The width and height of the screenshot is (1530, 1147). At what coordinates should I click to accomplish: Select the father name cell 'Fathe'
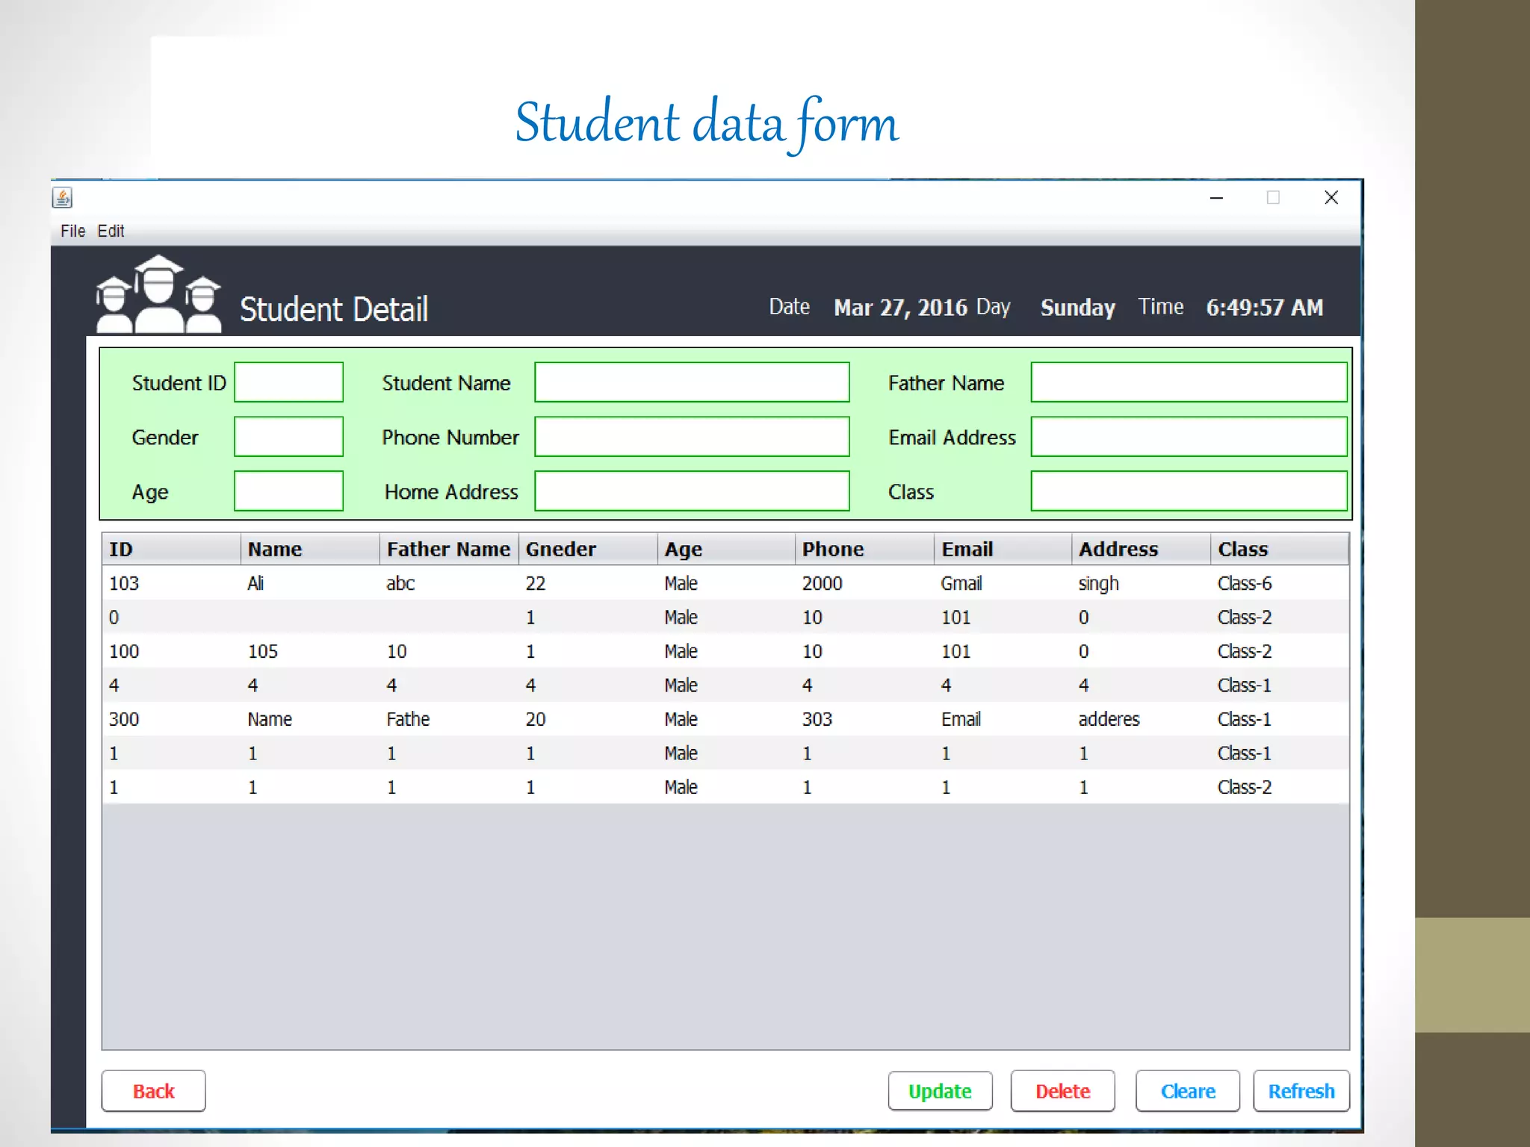click(449, 719)
